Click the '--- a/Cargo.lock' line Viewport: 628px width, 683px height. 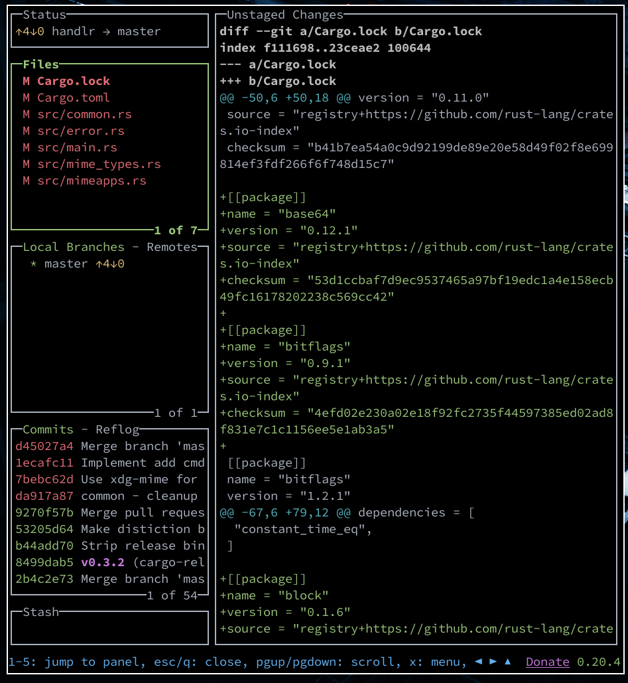click(278, 64)
